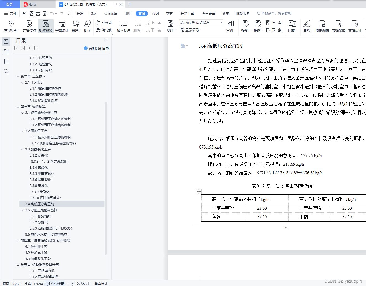Open Document Certification (文档认证)
Viewport: 366px width, 286px height.
pyautogui.click(x=355, y=26)
